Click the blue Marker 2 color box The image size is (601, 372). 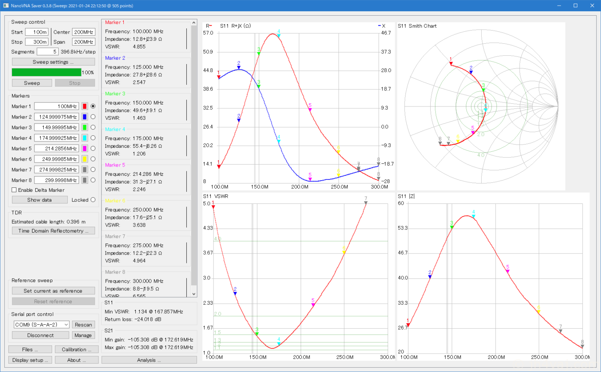click(85, 117)
